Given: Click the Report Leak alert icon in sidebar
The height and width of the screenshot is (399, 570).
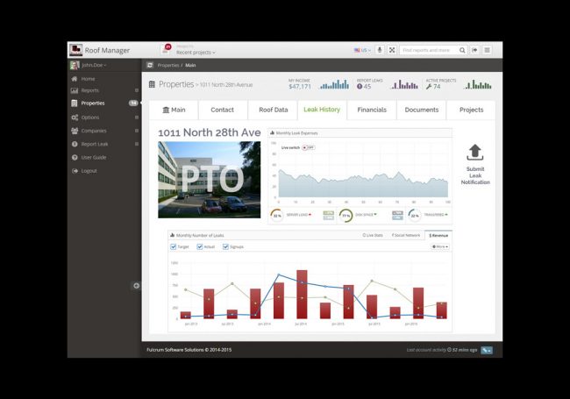Looking at the screenshot, I should tap(75, 145).
